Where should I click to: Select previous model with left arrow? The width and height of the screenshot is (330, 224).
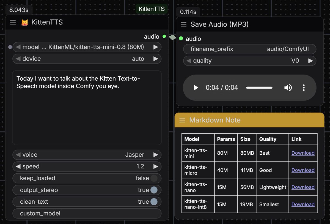pyautogui.click(x=18, y=47)
